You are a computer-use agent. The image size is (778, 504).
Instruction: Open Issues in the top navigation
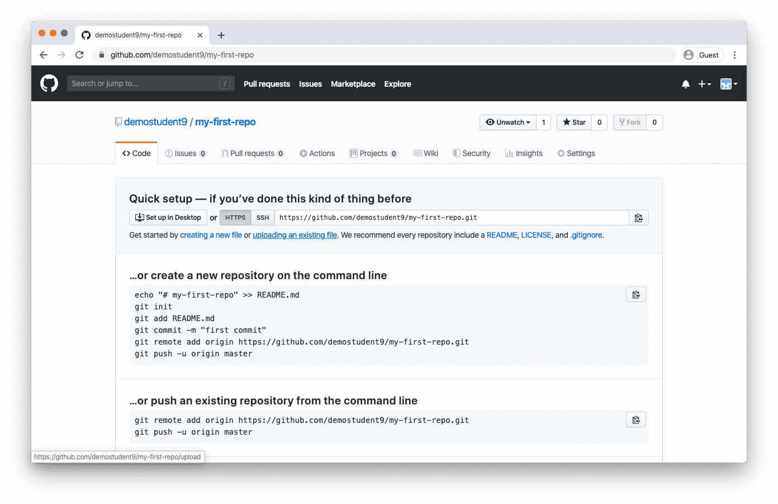pyautogui.click(x=310, y=84)
